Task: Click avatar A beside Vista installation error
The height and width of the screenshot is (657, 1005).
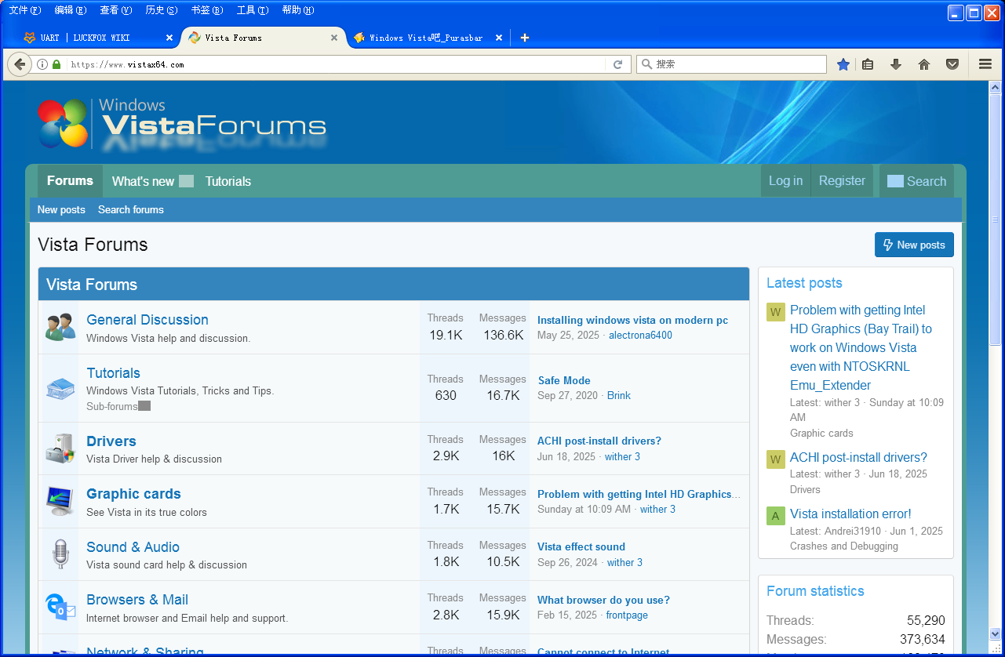Action: point(775,516)
